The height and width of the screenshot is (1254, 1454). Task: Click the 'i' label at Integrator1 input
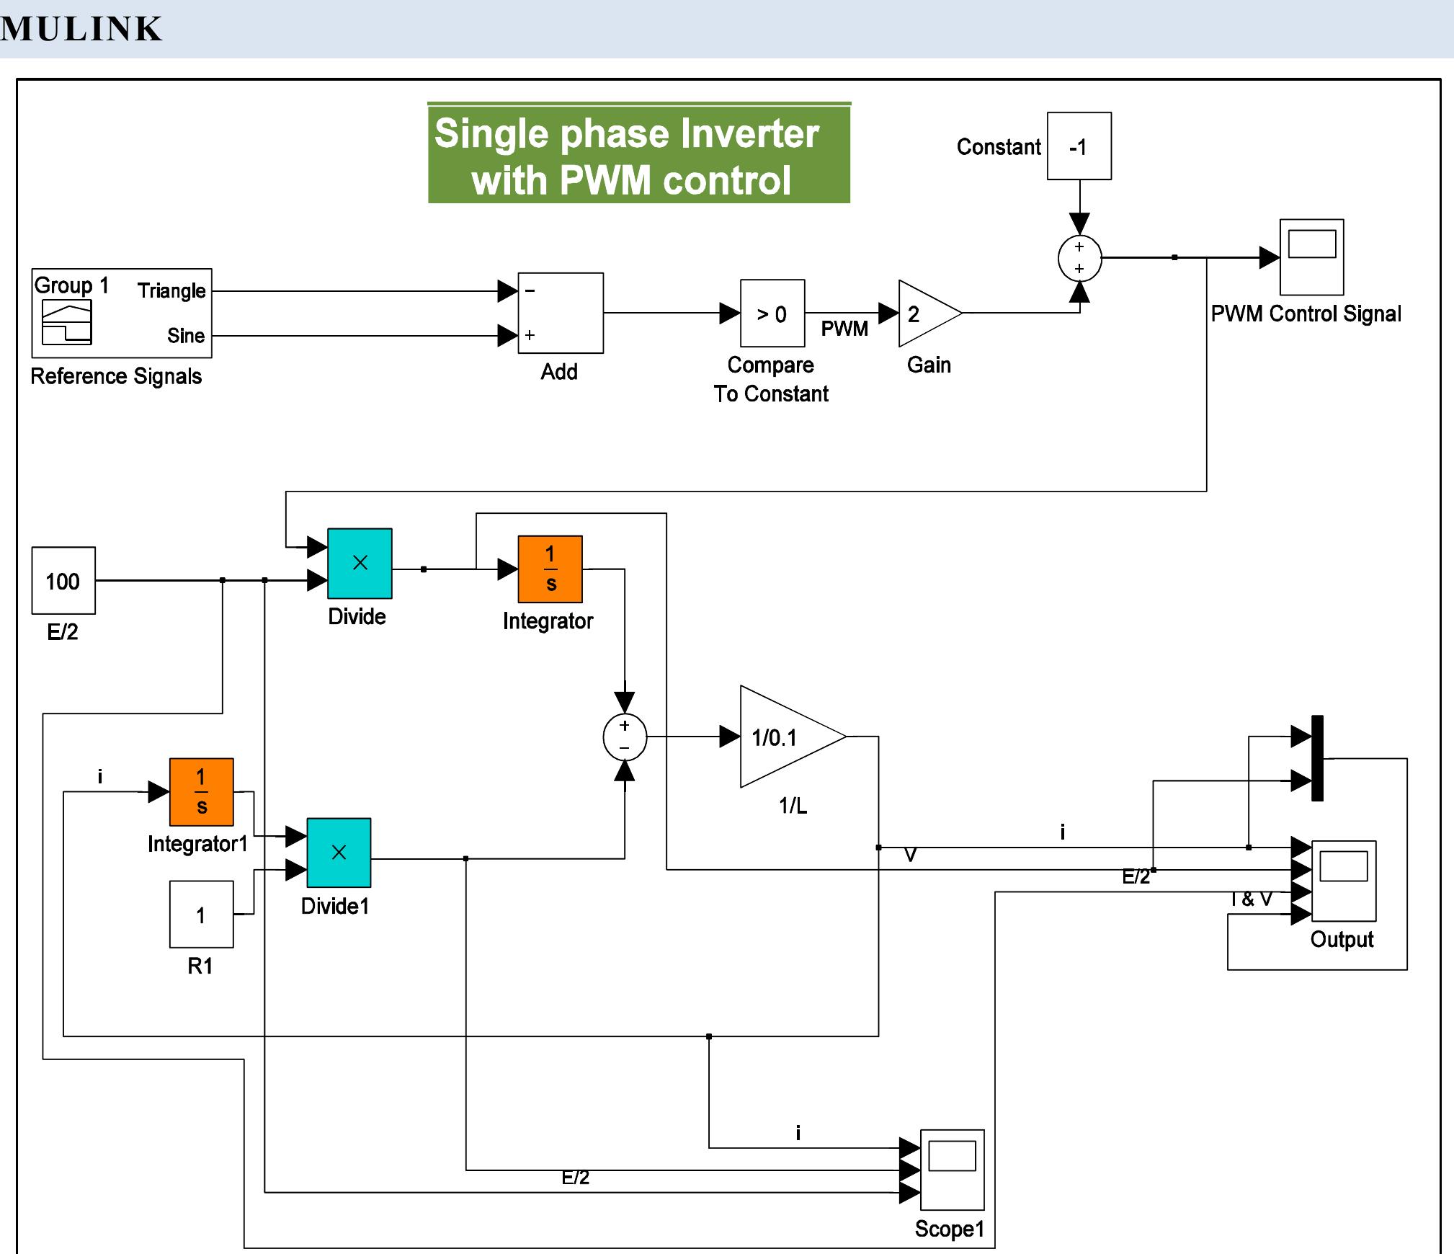tap(100, 776)
